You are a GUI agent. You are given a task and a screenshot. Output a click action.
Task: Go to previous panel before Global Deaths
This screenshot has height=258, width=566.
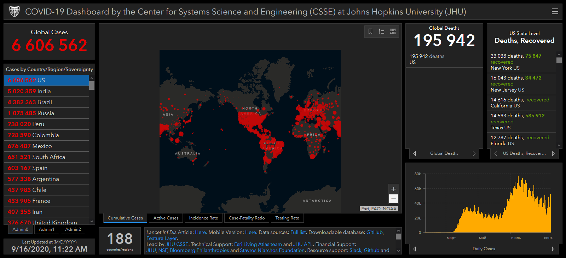[415, 153]
